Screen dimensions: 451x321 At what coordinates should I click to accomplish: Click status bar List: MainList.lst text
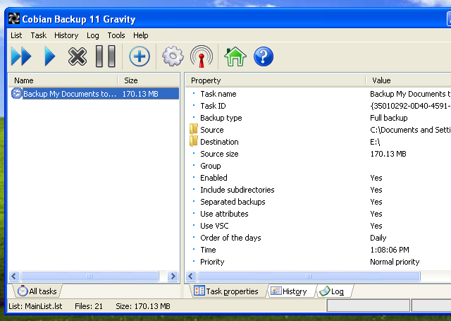[35, 306]
